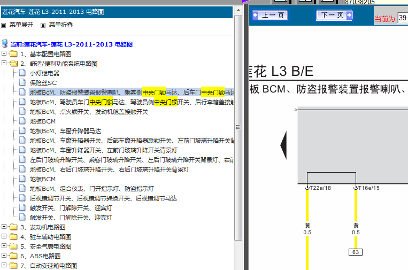Open 地板BcM、点火锁开关、发动机舱盖接触开关 page
Screen dimensions: 408x270
tap(89, 112)
